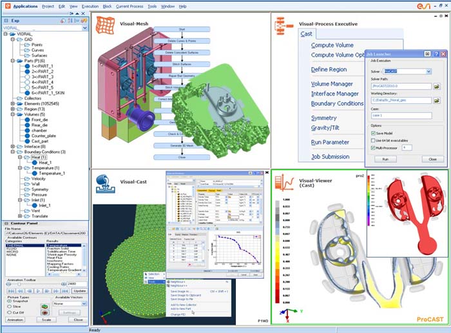The image size is (451, 333).
Task: Toggle the Multi-Processor checkbox
Action: pyautogui.click(x=373, y=148)
